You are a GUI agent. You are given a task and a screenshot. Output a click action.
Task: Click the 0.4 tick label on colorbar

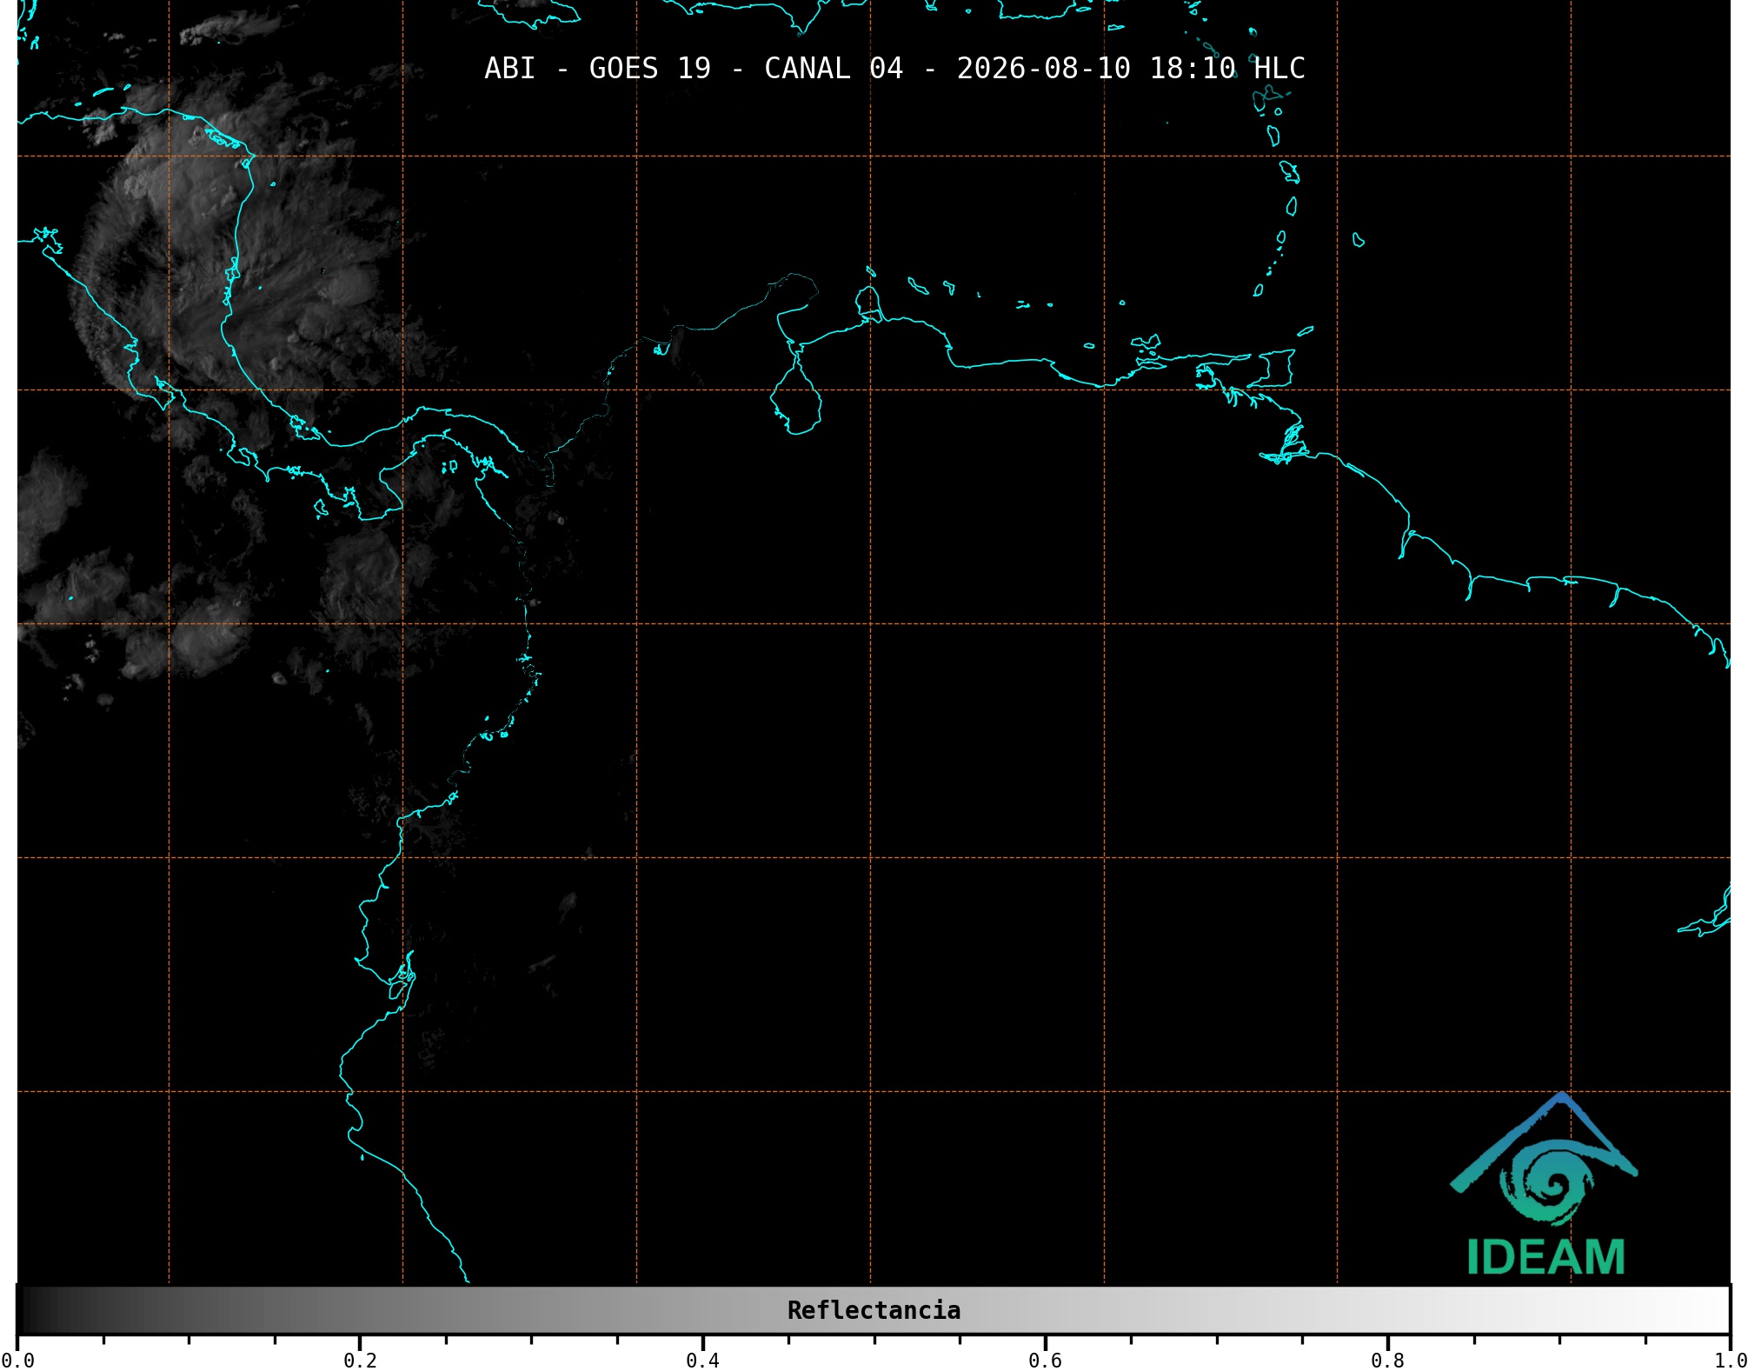click(x=702, y=1361)
